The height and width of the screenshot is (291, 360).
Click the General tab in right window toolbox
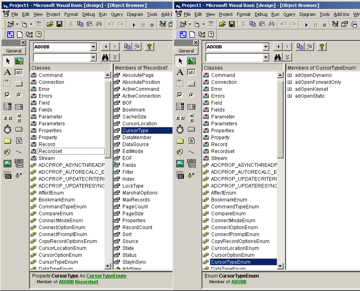186,51
